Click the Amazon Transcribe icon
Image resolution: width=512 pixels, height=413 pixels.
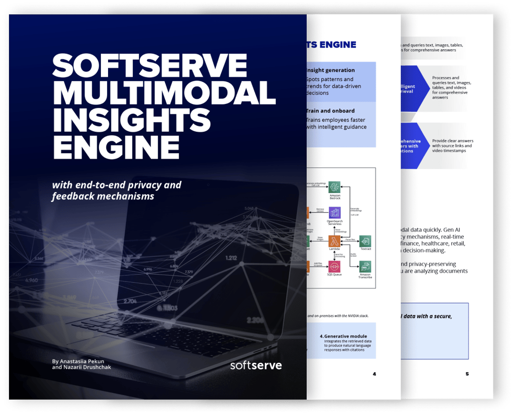[x=365, y=267]
